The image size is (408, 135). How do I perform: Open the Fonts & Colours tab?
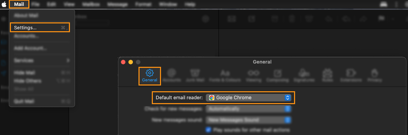(x=225, y=76)
